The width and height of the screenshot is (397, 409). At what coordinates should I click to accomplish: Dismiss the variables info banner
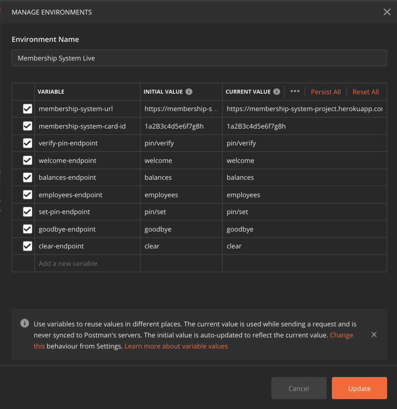pyautogui.click(x=374, y=335)
